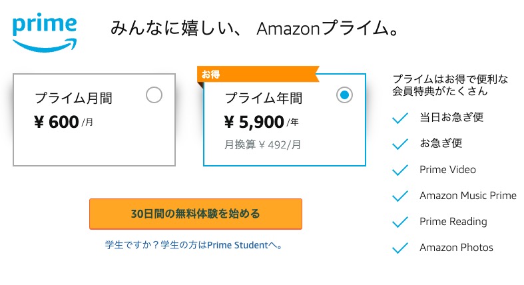The height and width of the screenshot is (285, 524).
Task: Click the checkmark next to Prime Video
Action: (400, 170)
